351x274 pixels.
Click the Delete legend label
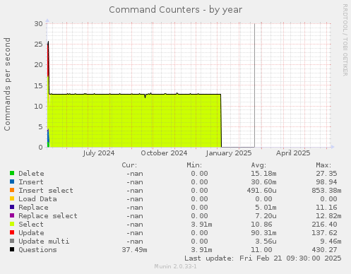click(31, 174)
